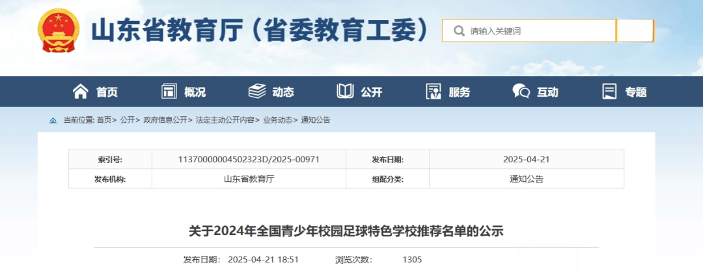703x276 pixels.
Task: Click the view count 1305
Action: (x=412, y=260)
